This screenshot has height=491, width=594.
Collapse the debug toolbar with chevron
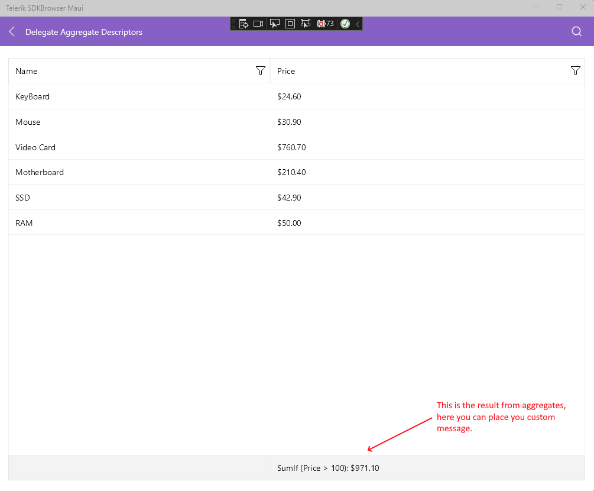coord(358,24)
